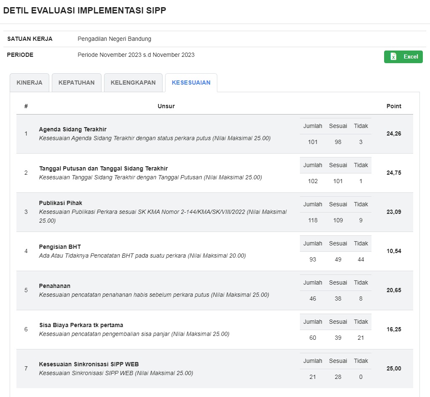Select Tanggal Putusan dan Tanggal Sidang Terakhir

pos(103,168)
